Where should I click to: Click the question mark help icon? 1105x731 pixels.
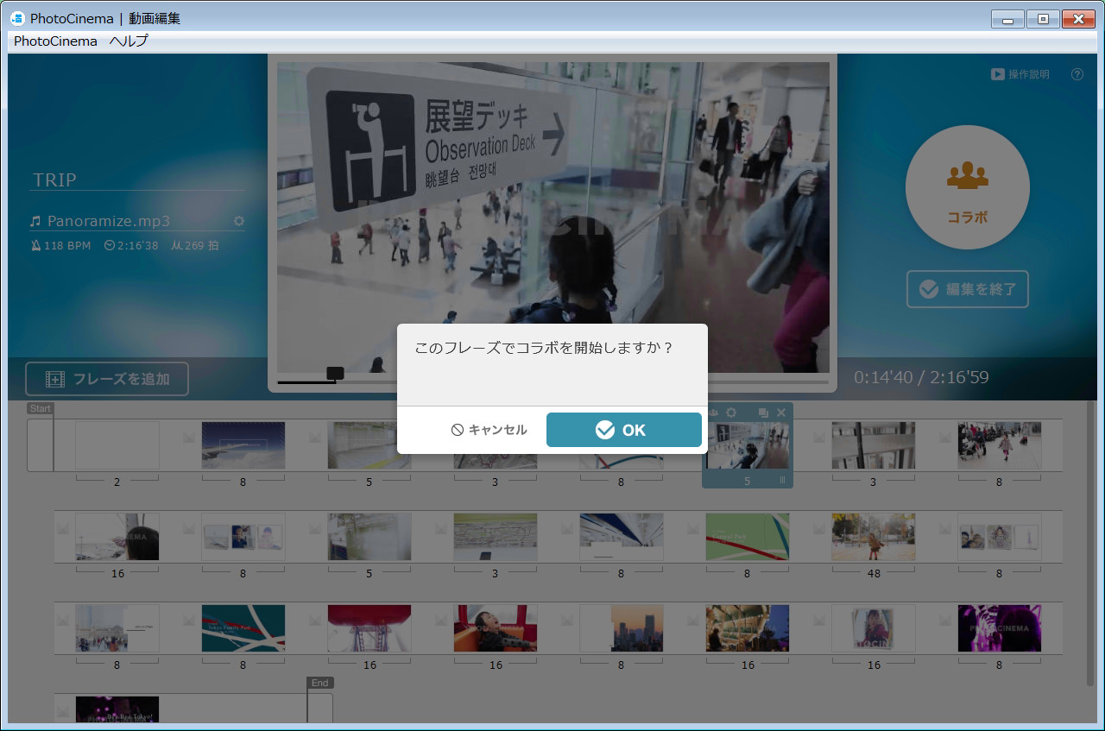(x=1077, y=74)
